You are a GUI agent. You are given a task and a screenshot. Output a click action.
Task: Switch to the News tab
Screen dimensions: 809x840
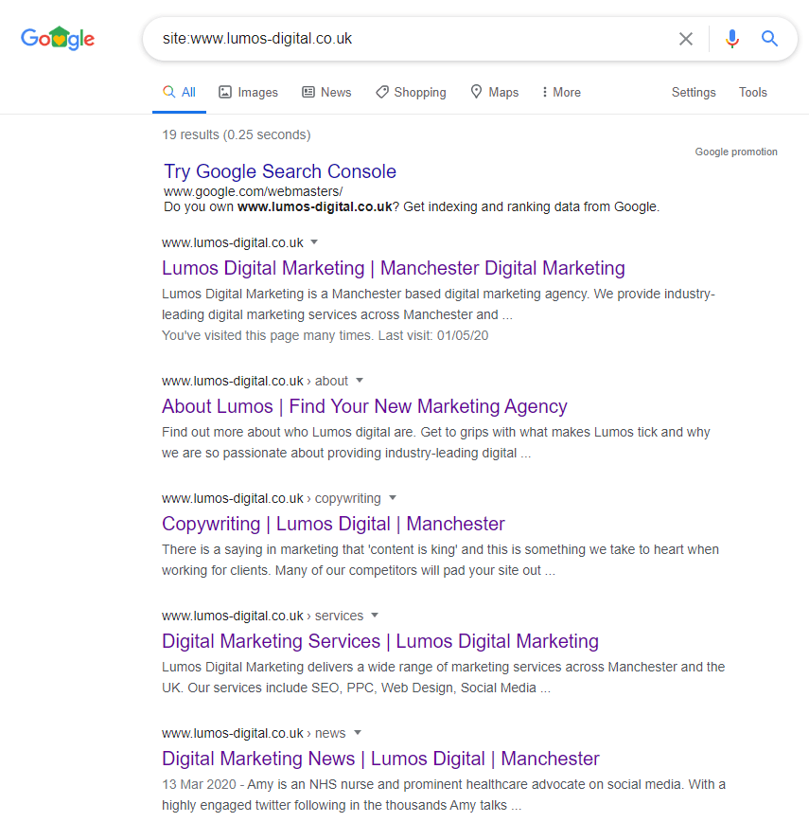(326, 92)
